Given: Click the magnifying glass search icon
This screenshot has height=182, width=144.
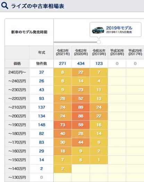Looking at the screenshot, I should (5, 6).
